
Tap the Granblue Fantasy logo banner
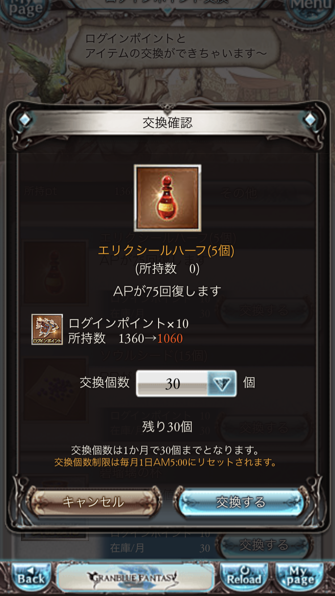[135, 578]
